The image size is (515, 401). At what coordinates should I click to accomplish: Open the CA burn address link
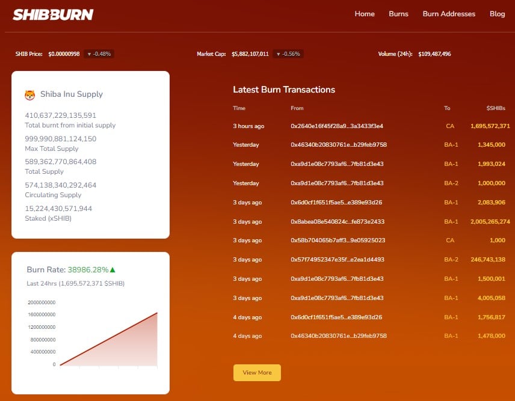coord(450,126)
